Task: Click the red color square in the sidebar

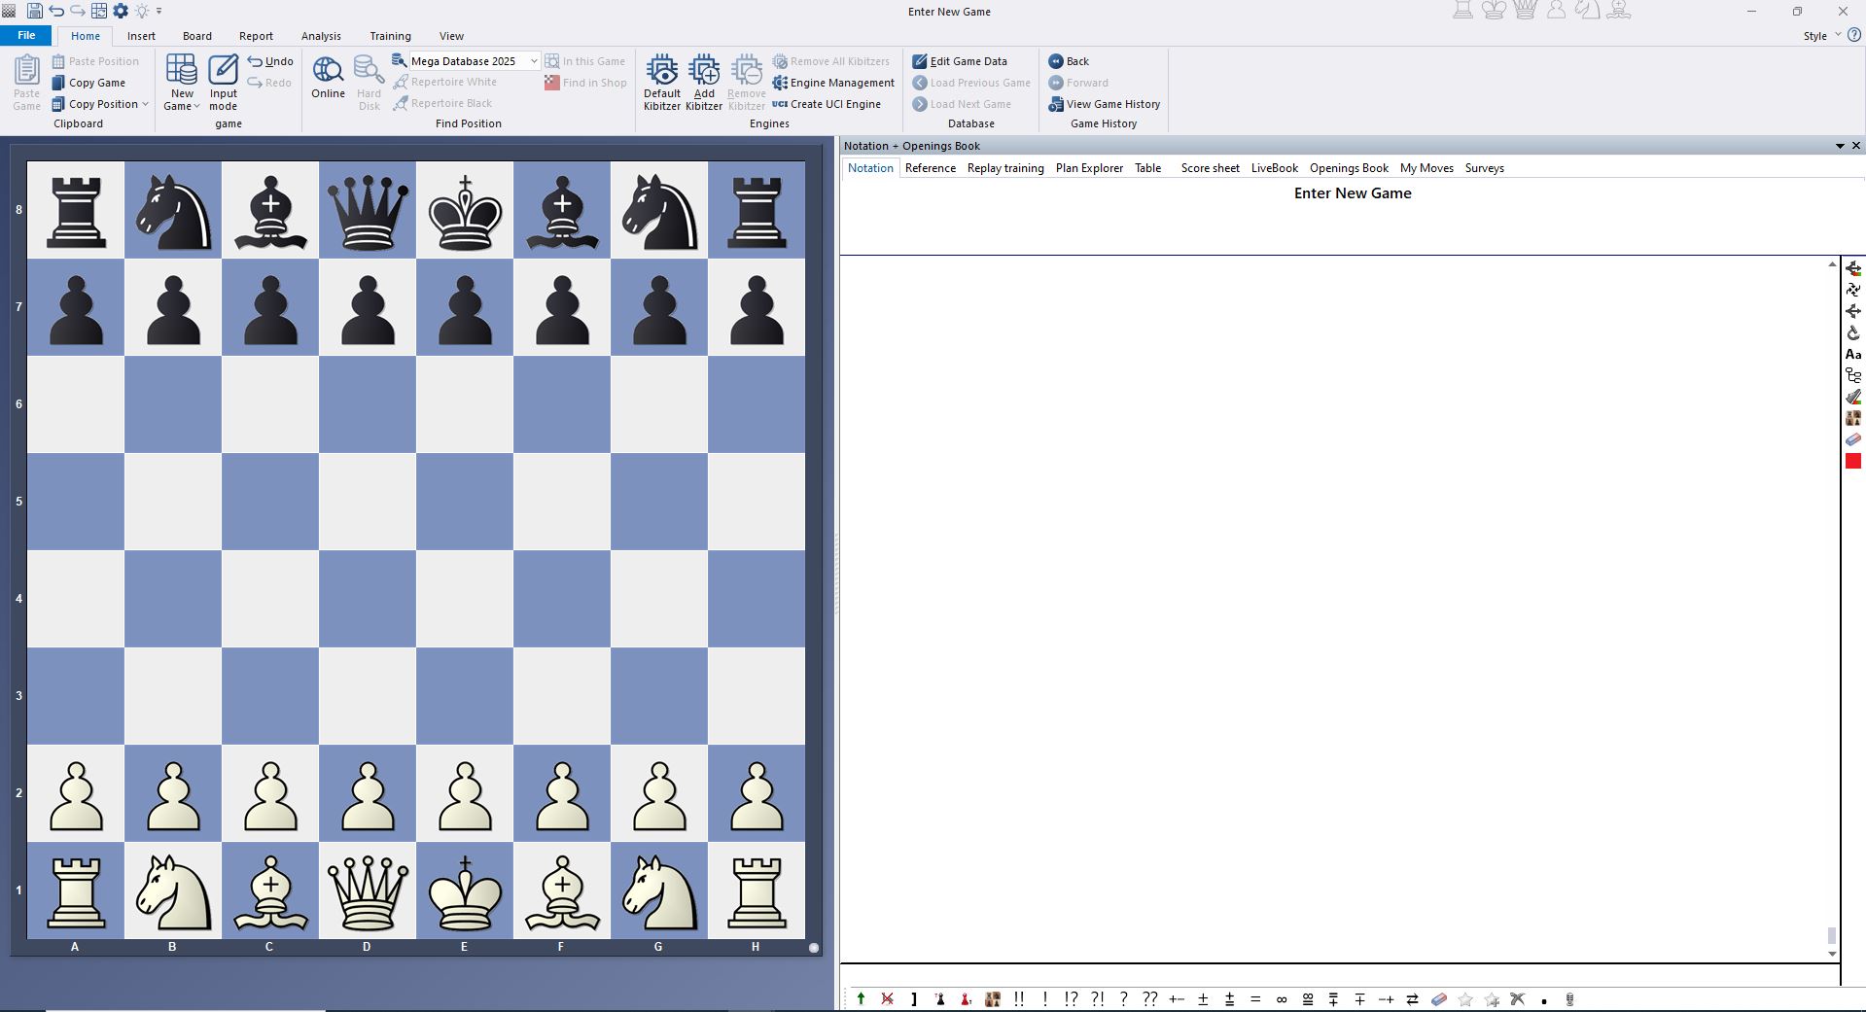Action: [1853, 461]
